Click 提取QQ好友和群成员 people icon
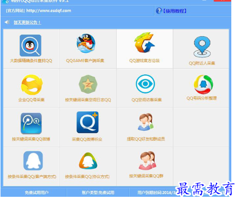Screen dimensions: 239x205 coord(146,122)
